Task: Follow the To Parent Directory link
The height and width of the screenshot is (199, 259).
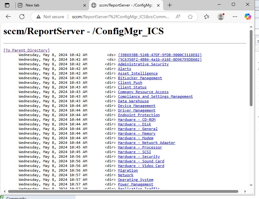Action: (x=27, y=50)
